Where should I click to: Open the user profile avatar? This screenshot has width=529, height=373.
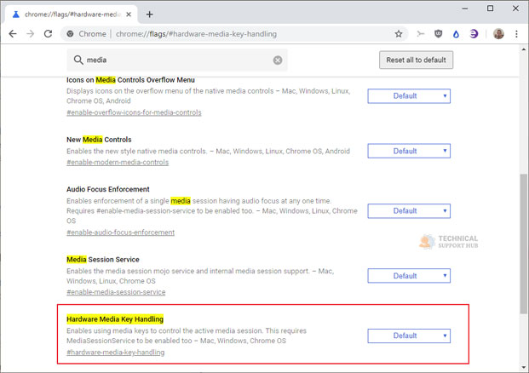pyautogui.click(x=498, y=34)
